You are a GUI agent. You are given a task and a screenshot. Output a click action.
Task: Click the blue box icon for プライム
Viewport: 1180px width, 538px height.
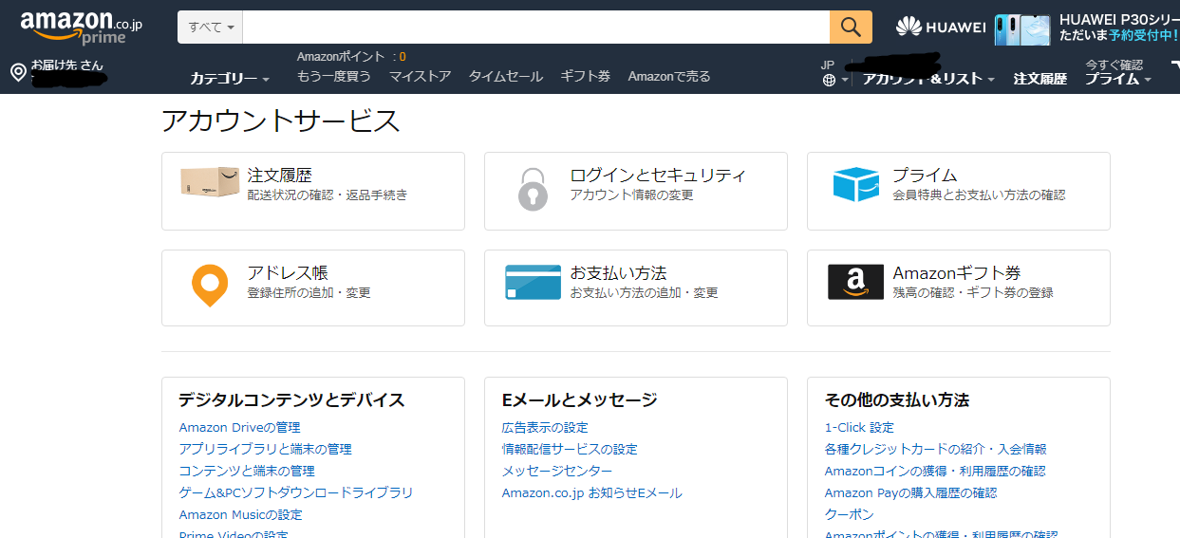[856, 184]
